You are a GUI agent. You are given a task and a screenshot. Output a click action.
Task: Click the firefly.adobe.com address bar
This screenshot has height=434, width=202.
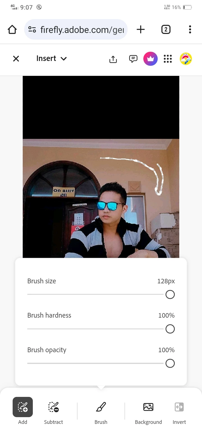click(76, 29)
